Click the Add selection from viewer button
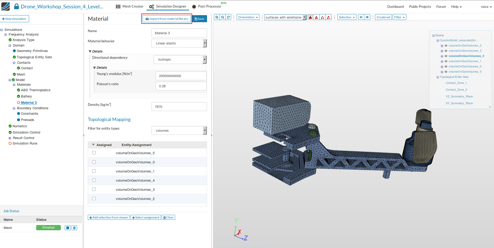 [109, 217]
